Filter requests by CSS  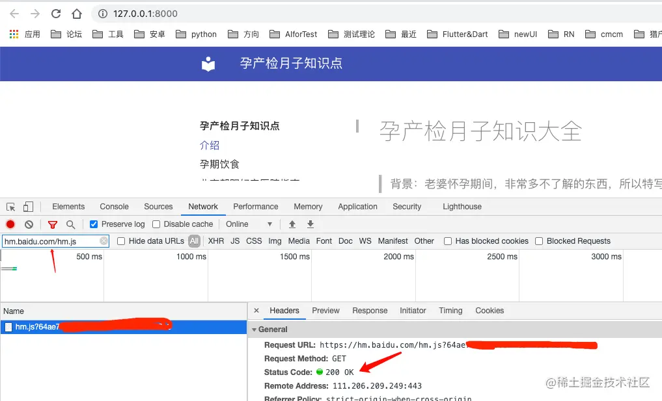tap(254, 241)
